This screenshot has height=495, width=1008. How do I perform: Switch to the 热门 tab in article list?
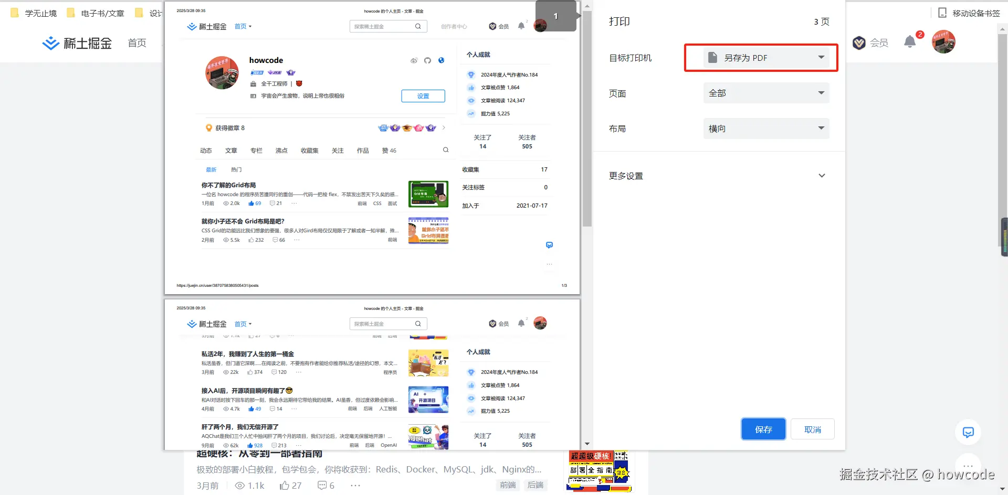coord(236,169)
